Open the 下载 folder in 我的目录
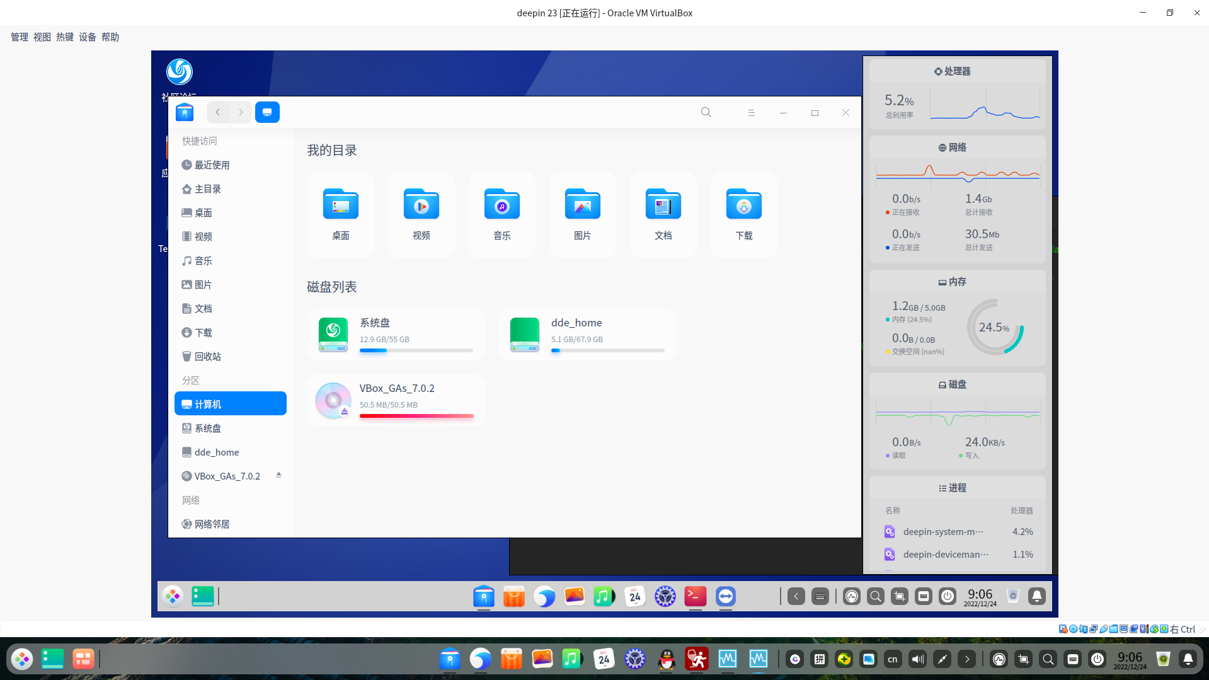Viewport: 1209px width, 680px height. (744, 214)
